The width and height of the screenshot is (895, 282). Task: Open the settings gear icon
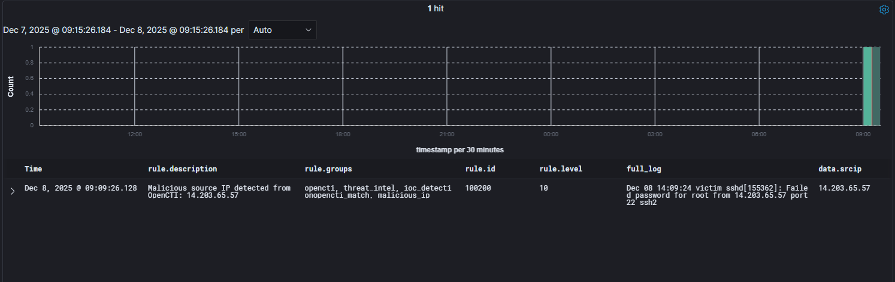[884, 10]
